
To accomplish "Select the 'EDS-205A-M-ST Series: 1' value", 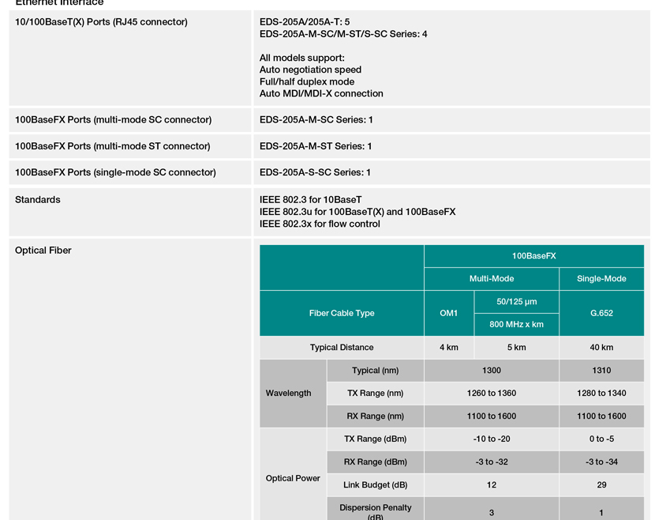I will pyautogui.click(x=316, y=146).
